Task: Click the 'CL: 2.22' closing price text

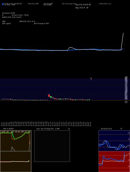Action: tap(47, 5)
